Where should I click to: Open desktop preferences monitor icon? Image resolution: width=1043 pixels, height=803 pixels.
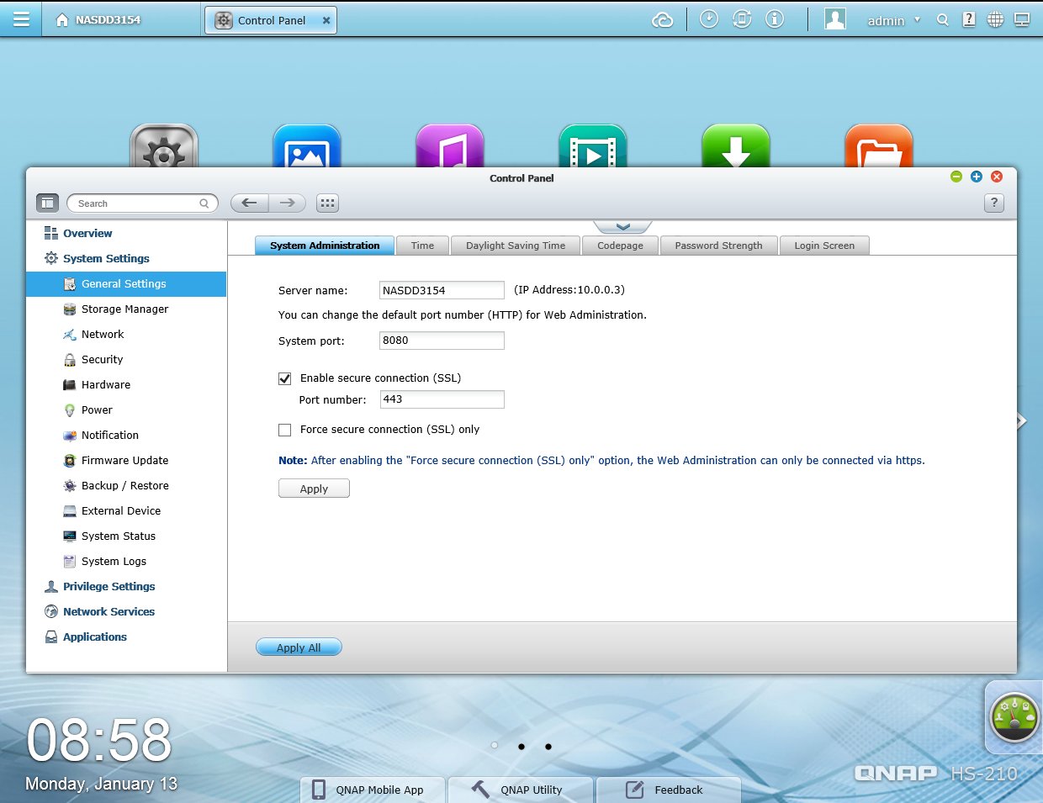pos(1022,19)
